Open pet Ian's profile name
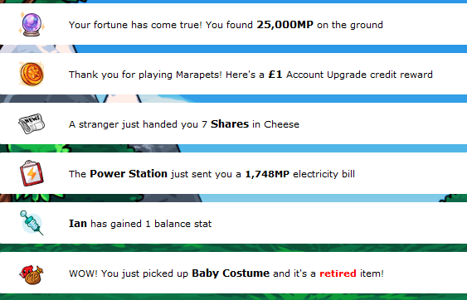 [78, 224]
